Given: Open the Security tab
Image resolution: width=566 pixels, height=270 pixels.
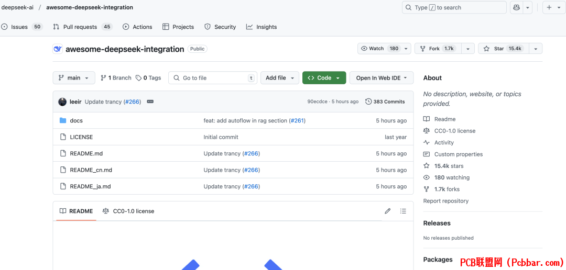Looking at the screenshot, I should (x=220, y=27).
